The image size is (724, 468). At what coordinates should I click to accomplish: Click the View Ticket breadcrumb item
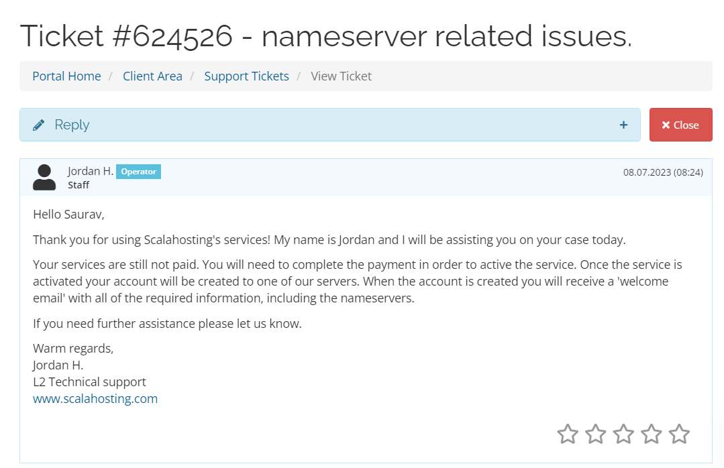click(x=341, y=76)
